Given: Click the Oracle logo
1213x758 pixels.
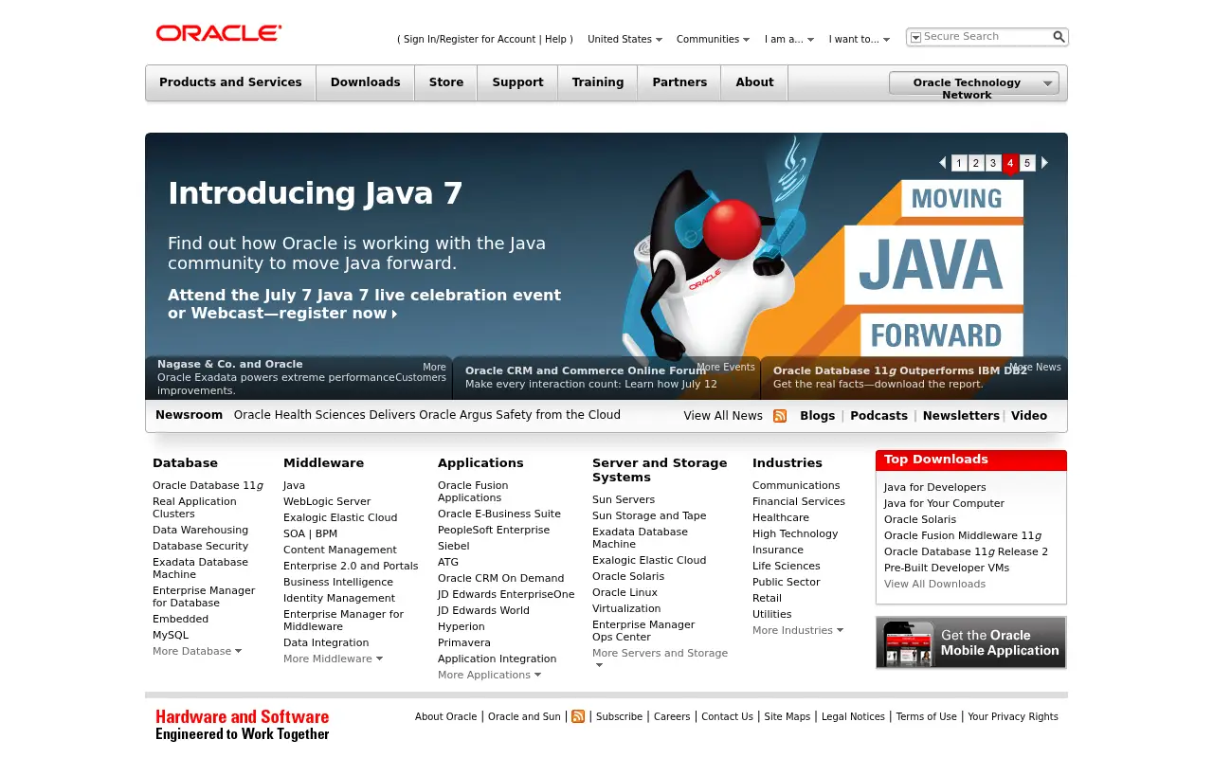Looking at the screenshot, I should click(219, 33).
